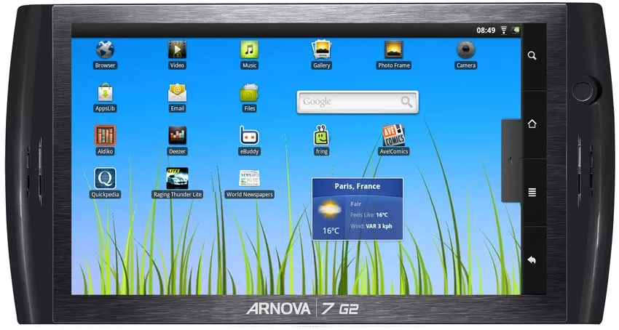
Task: Open the Music app
Action: pyautogui.click(x=249, y=50)
